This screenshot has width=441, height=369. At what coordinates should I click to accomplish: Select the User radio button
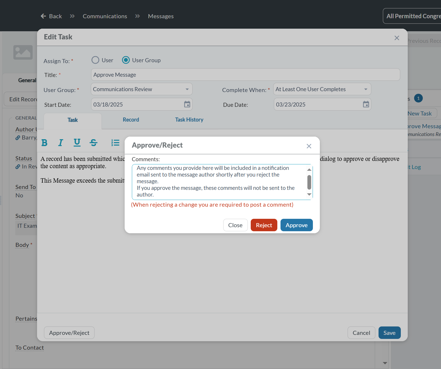coord(95,60)
